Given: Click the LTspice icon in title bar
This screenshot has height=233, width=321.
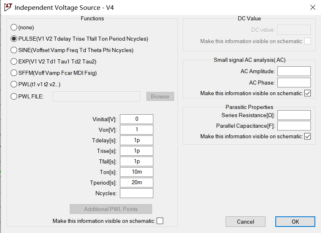Looking at the screenshot, I should tap(7, 7).
